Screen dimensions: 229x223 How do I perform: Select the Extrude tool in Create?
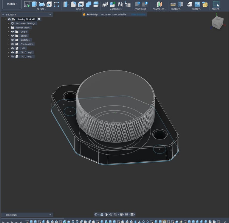(x=34, y=4)
